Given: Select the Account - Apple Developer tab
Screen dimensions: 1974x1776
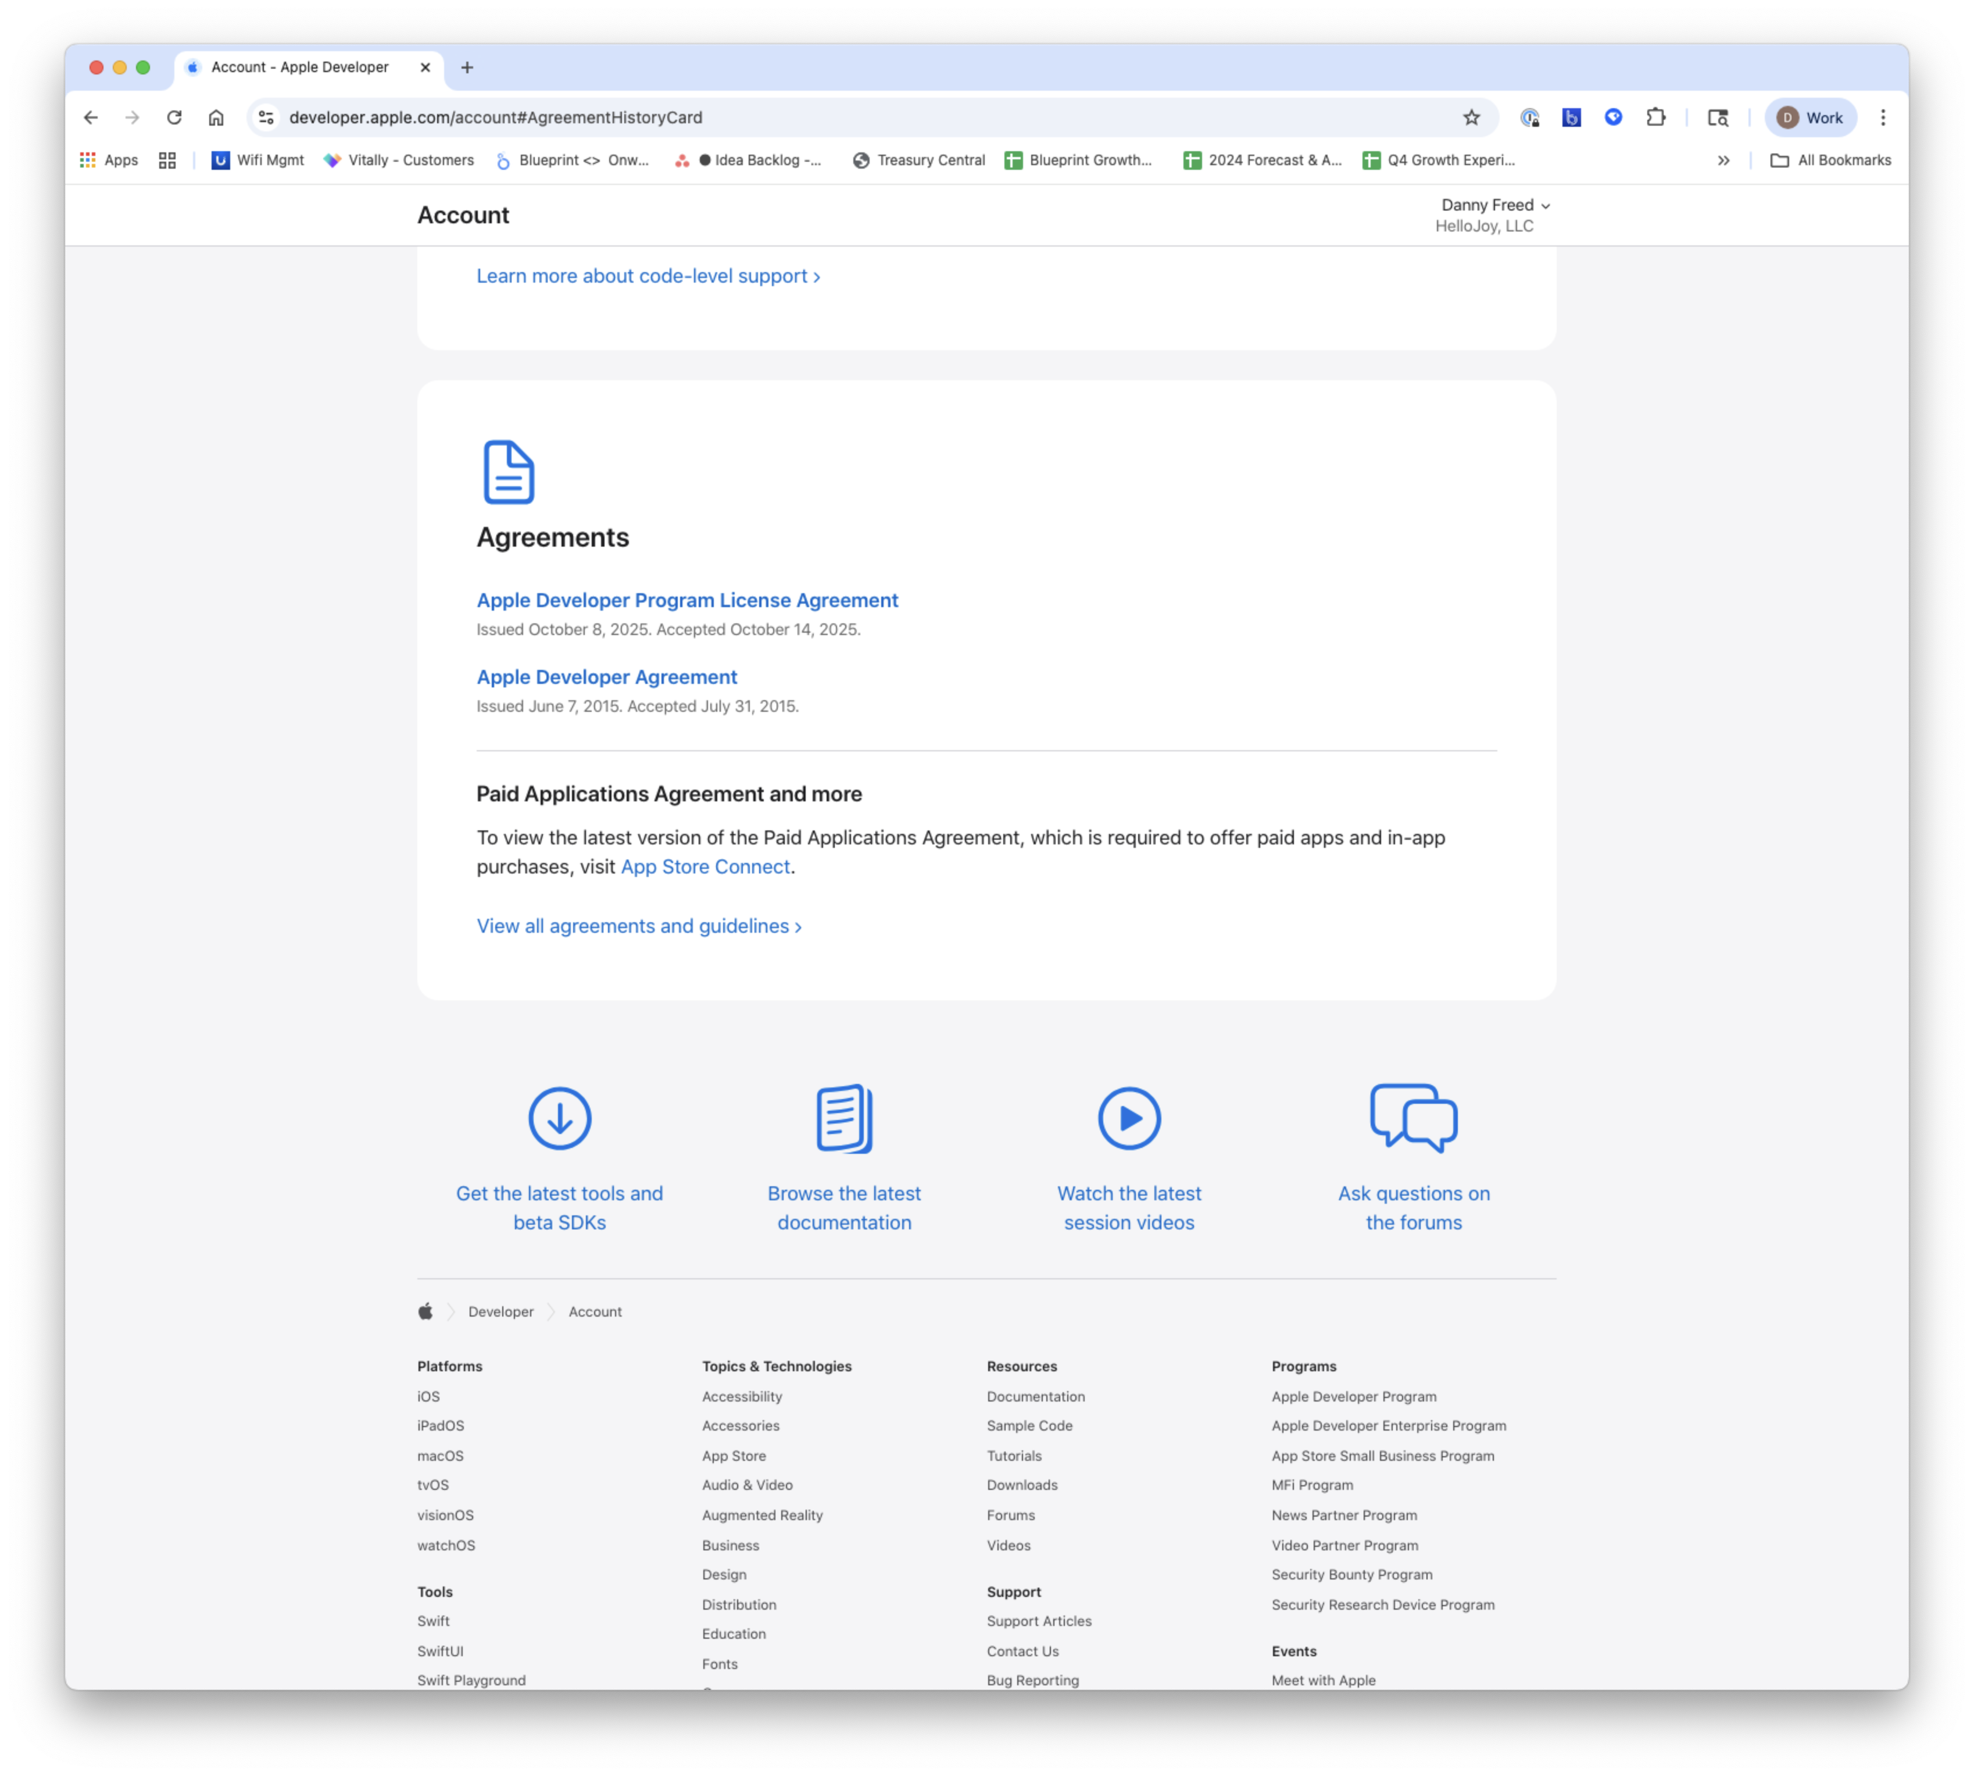Looking at the screenshot, I should point(299,67).
